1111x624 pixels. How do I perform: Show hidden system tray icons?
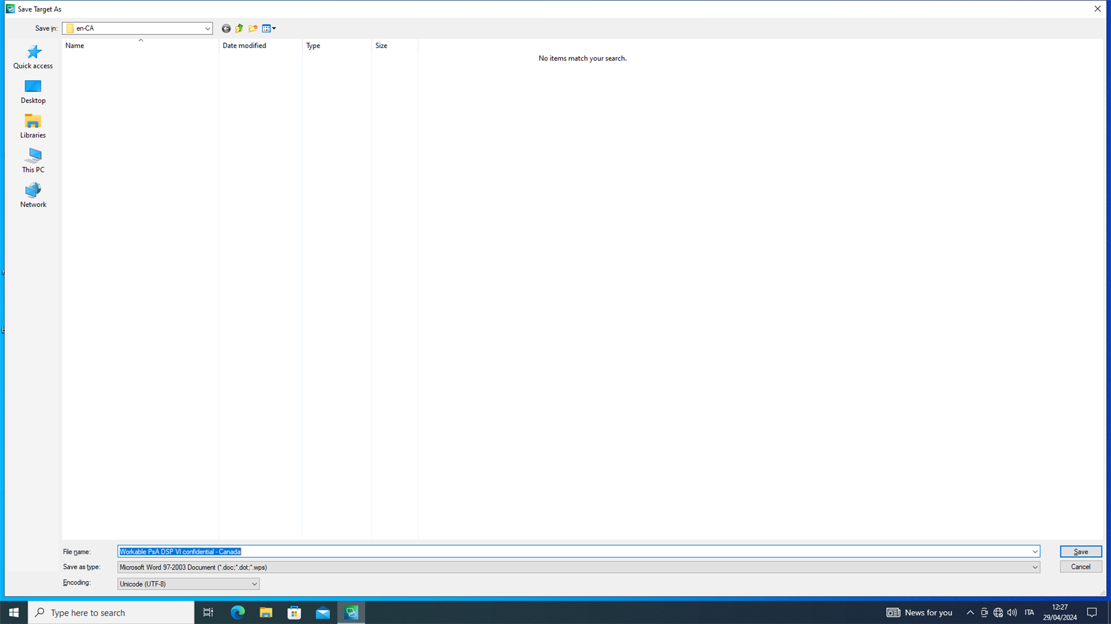coord(970,612)
